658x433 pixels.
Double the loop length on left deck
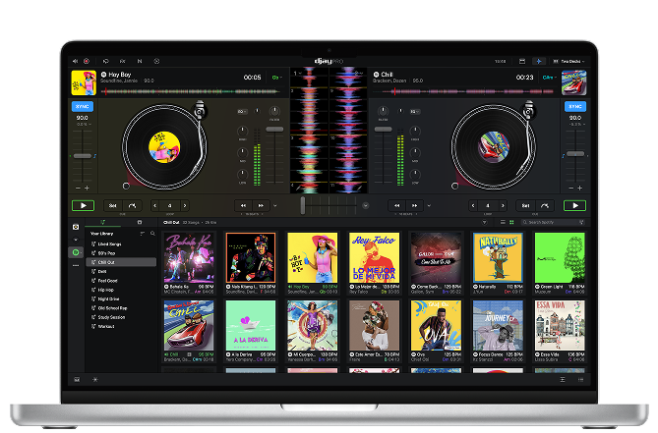click(x=185, y=205)
